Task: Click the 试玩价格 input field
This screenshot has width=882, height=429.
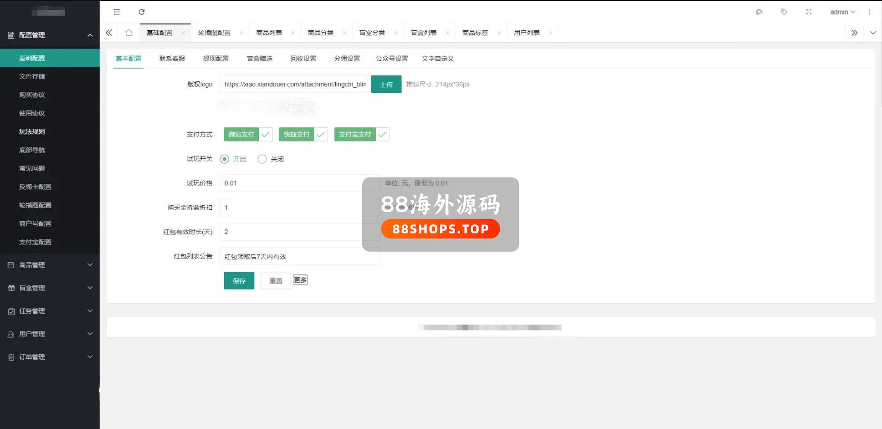Action: [293, 183]
